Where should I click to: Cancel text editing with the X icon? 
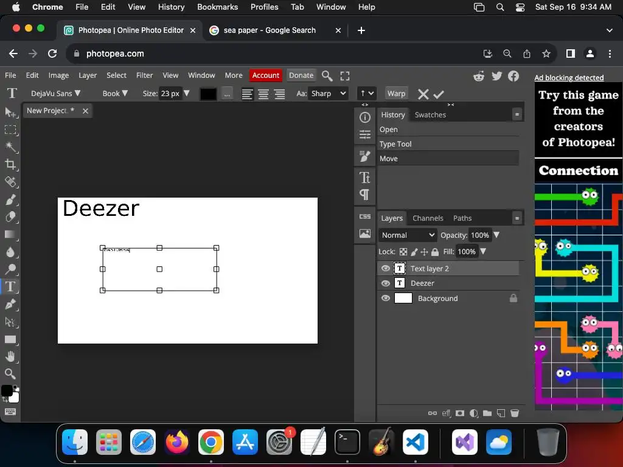[423, 94]
